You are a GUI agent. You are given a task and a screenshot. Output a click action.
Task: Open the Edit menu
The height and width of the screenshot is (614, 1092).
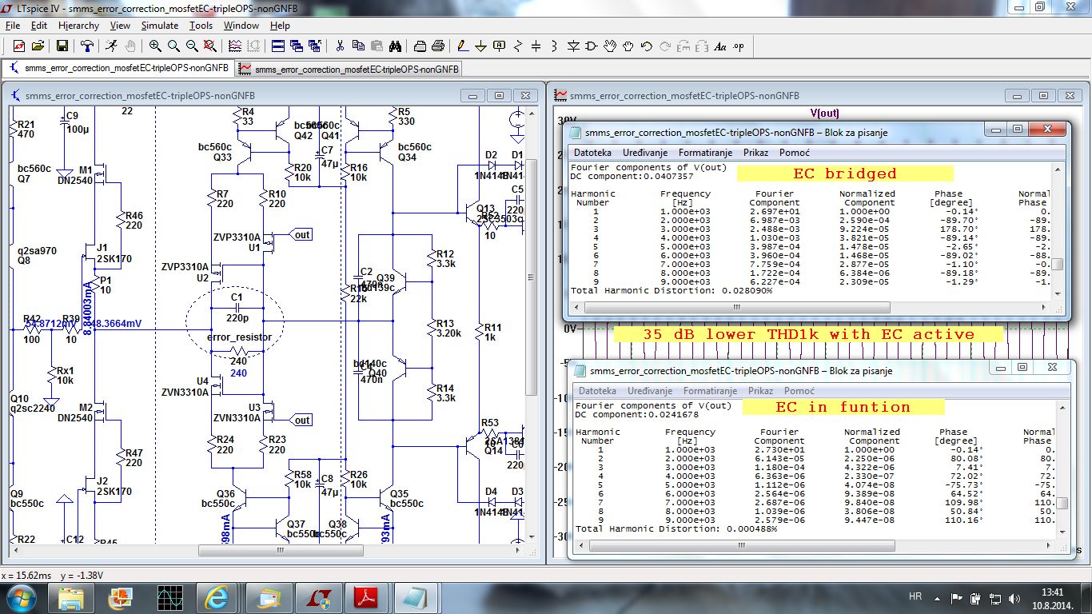pos(39,26)
